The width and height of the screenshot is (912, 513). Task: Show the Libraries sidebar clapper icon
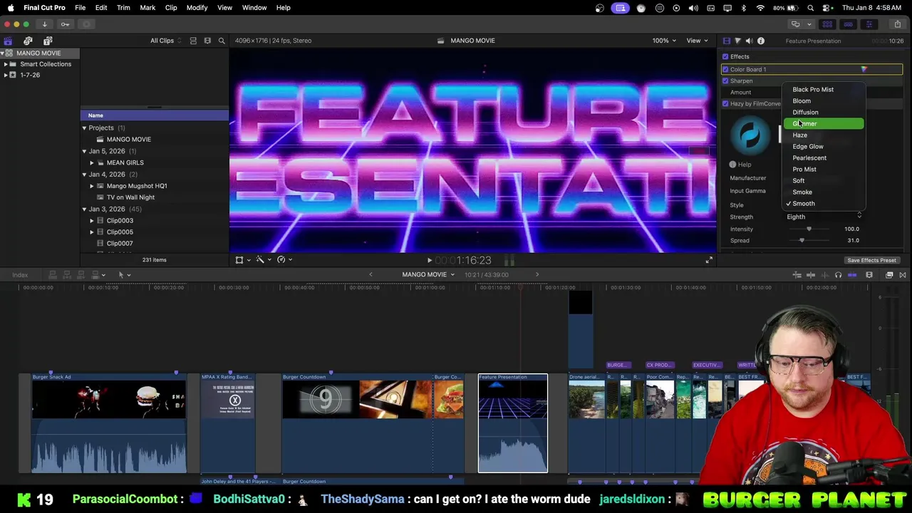[x=8, y=41]
